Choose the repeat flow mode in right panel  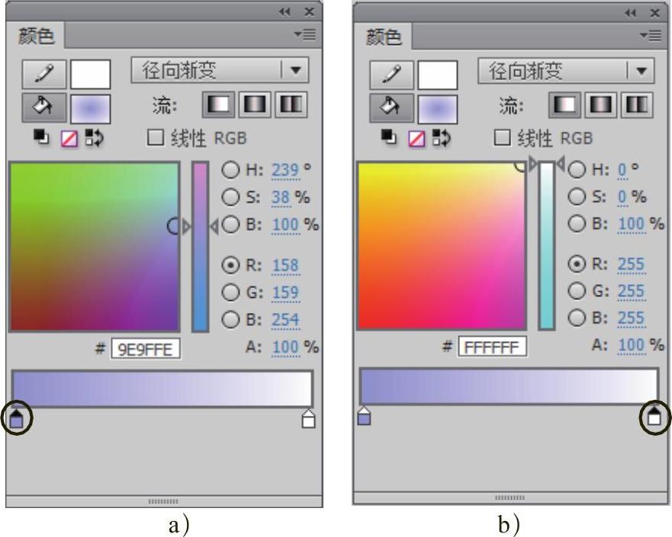[636, 104]
